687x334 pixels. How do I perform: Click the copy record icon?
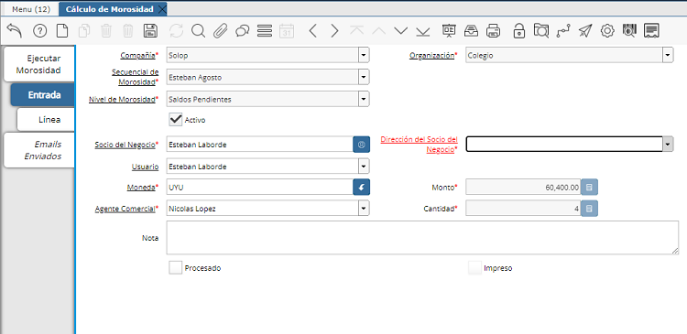84,30
